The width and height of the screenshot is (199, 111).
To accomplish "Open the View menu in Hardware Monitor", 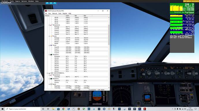I will [50, 13].
